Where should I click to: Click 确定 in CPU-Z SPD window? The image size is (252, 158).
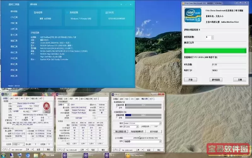tap(103, 149)
